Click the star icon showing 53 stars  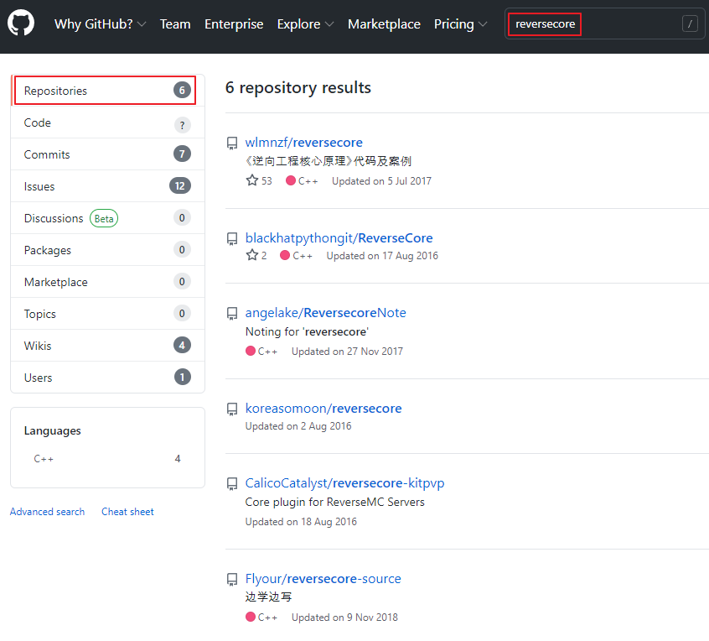(x=252, y=180)
